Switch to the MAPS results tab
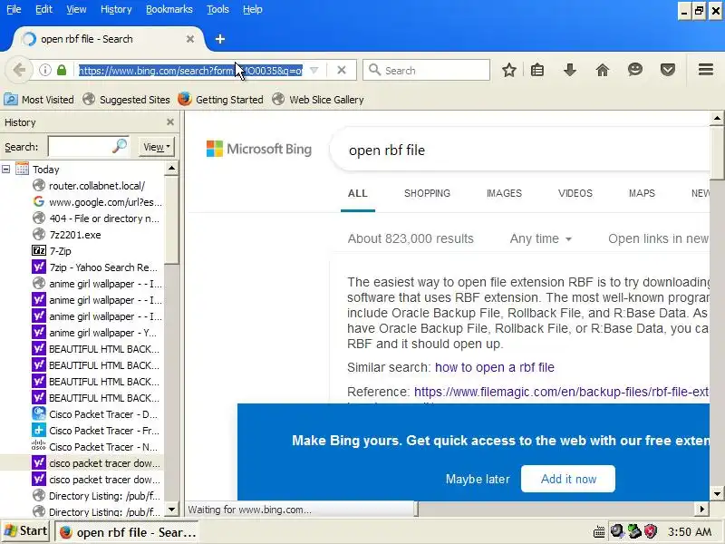This screenshot has width=725, height=544. point(642,193)
